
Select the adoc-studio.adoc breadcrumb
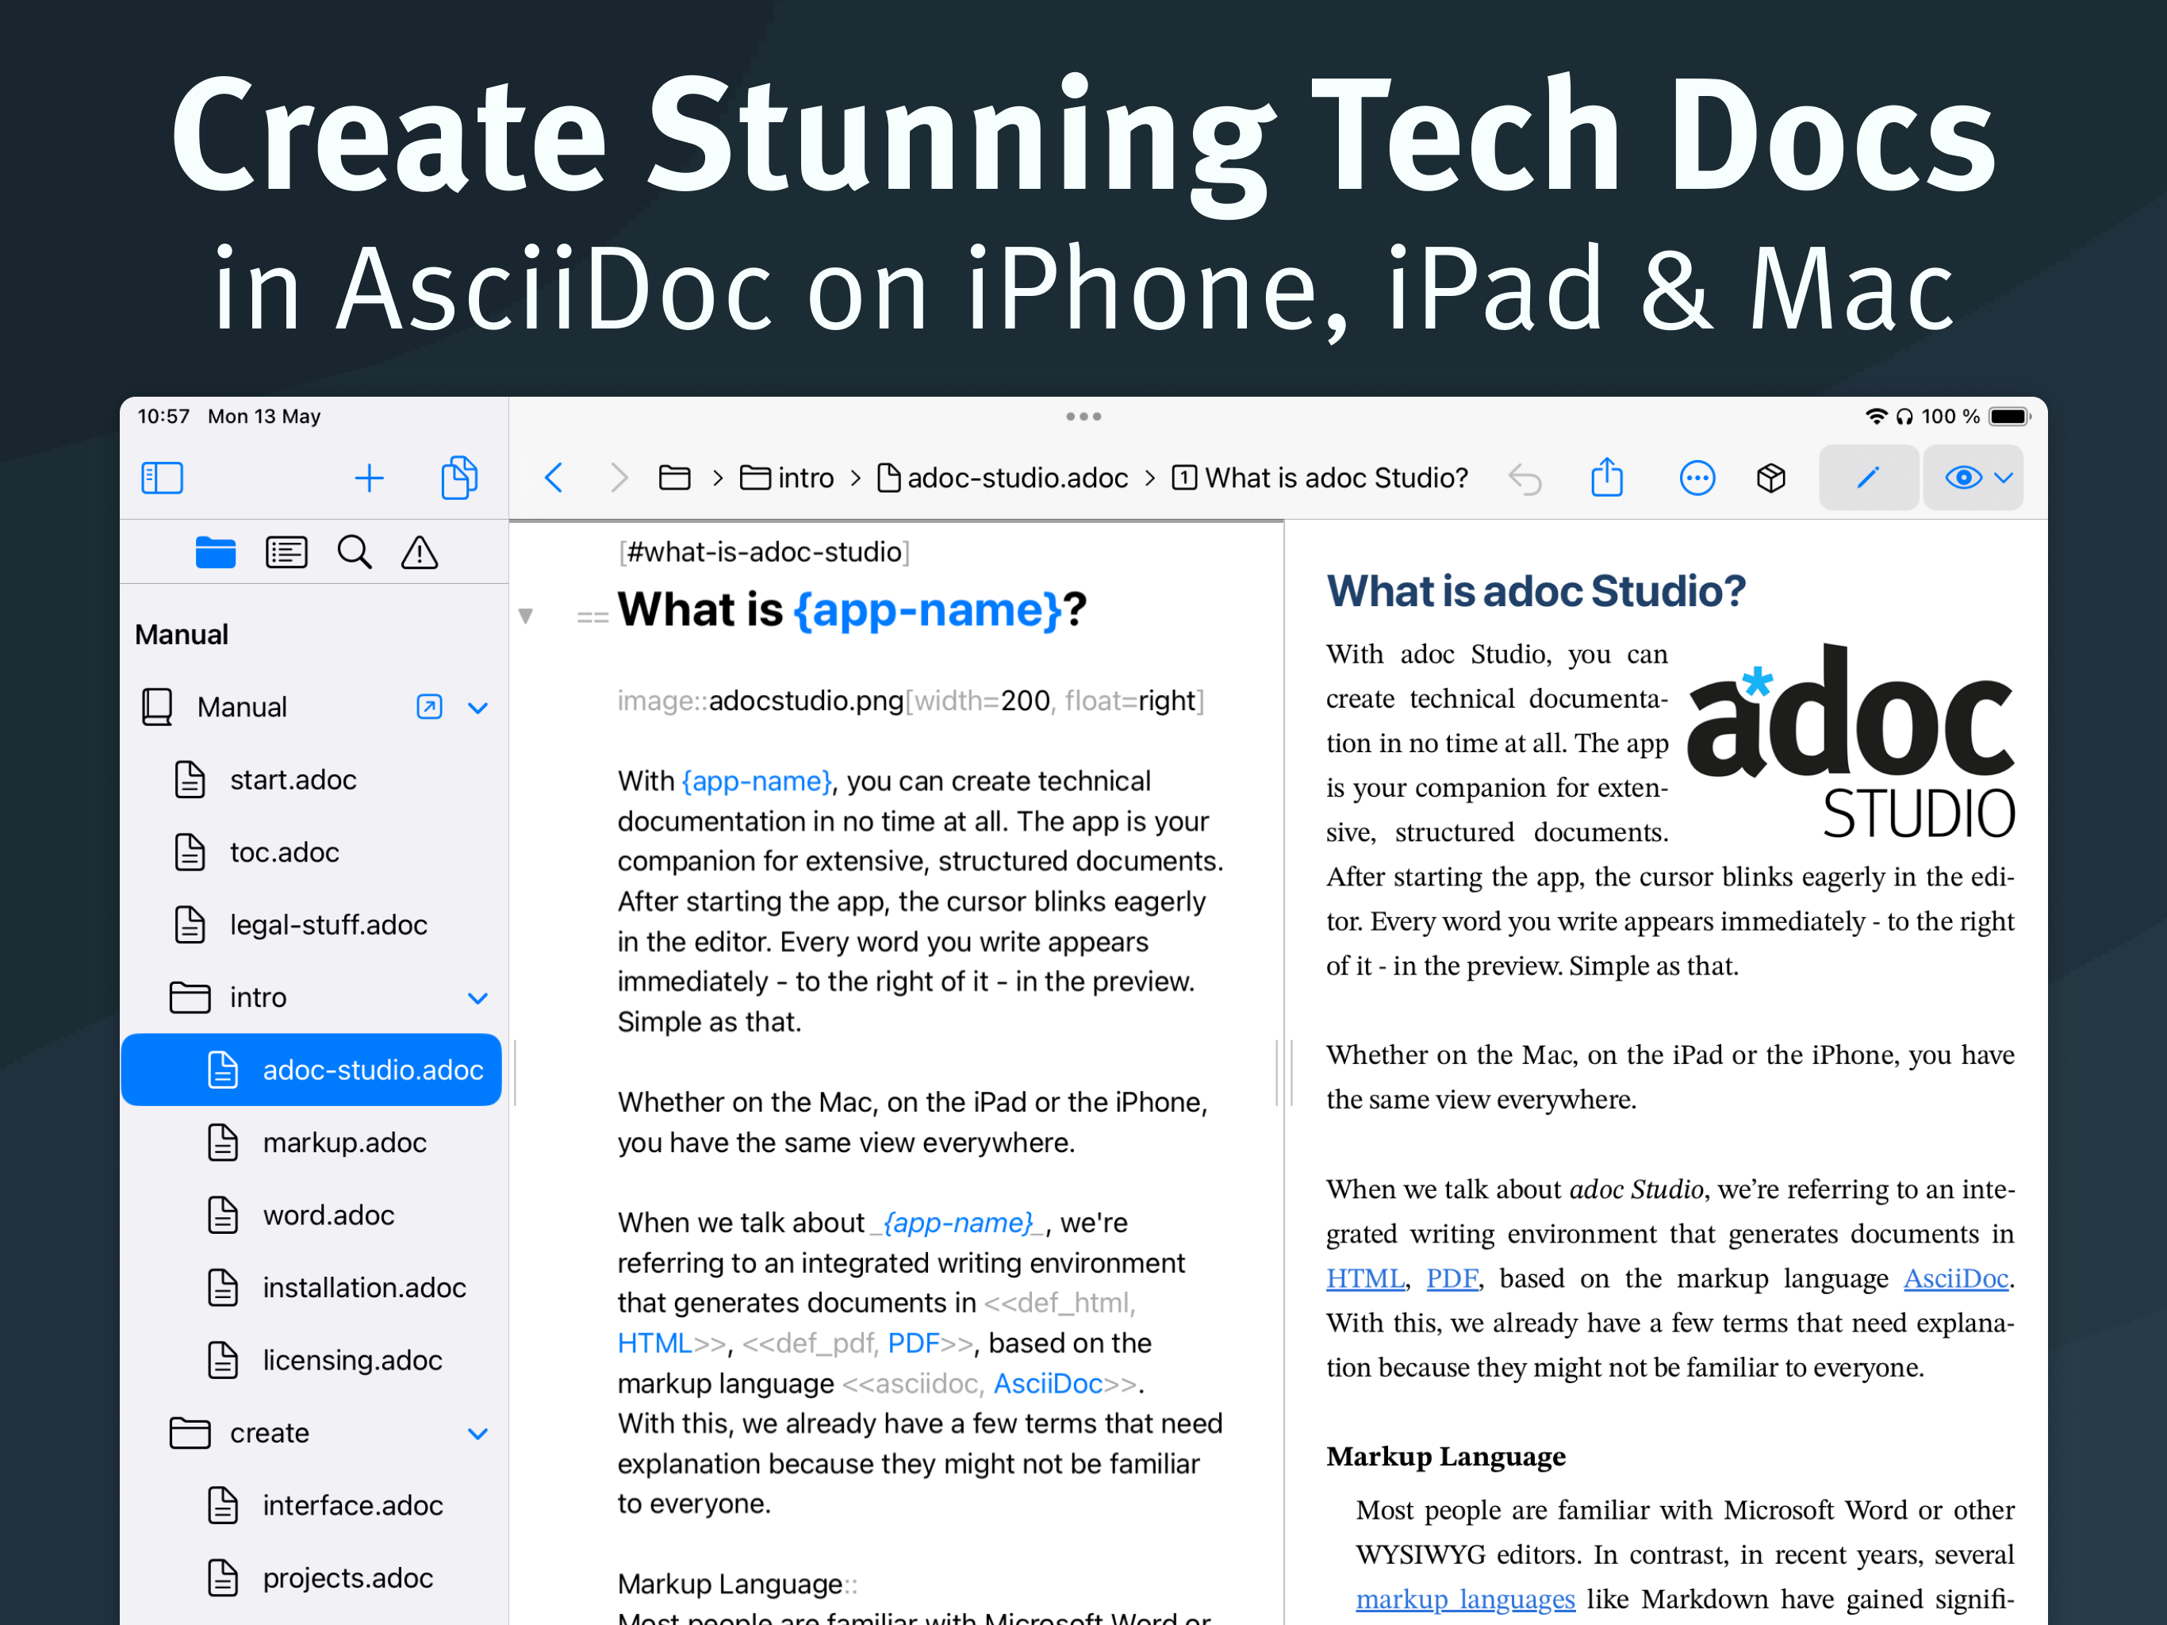click(x=1003, y=478)
